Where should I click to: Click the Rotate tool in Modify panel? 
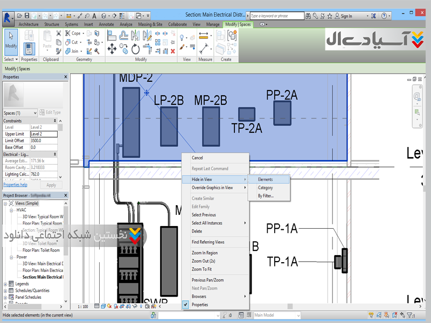coord(135,49)
